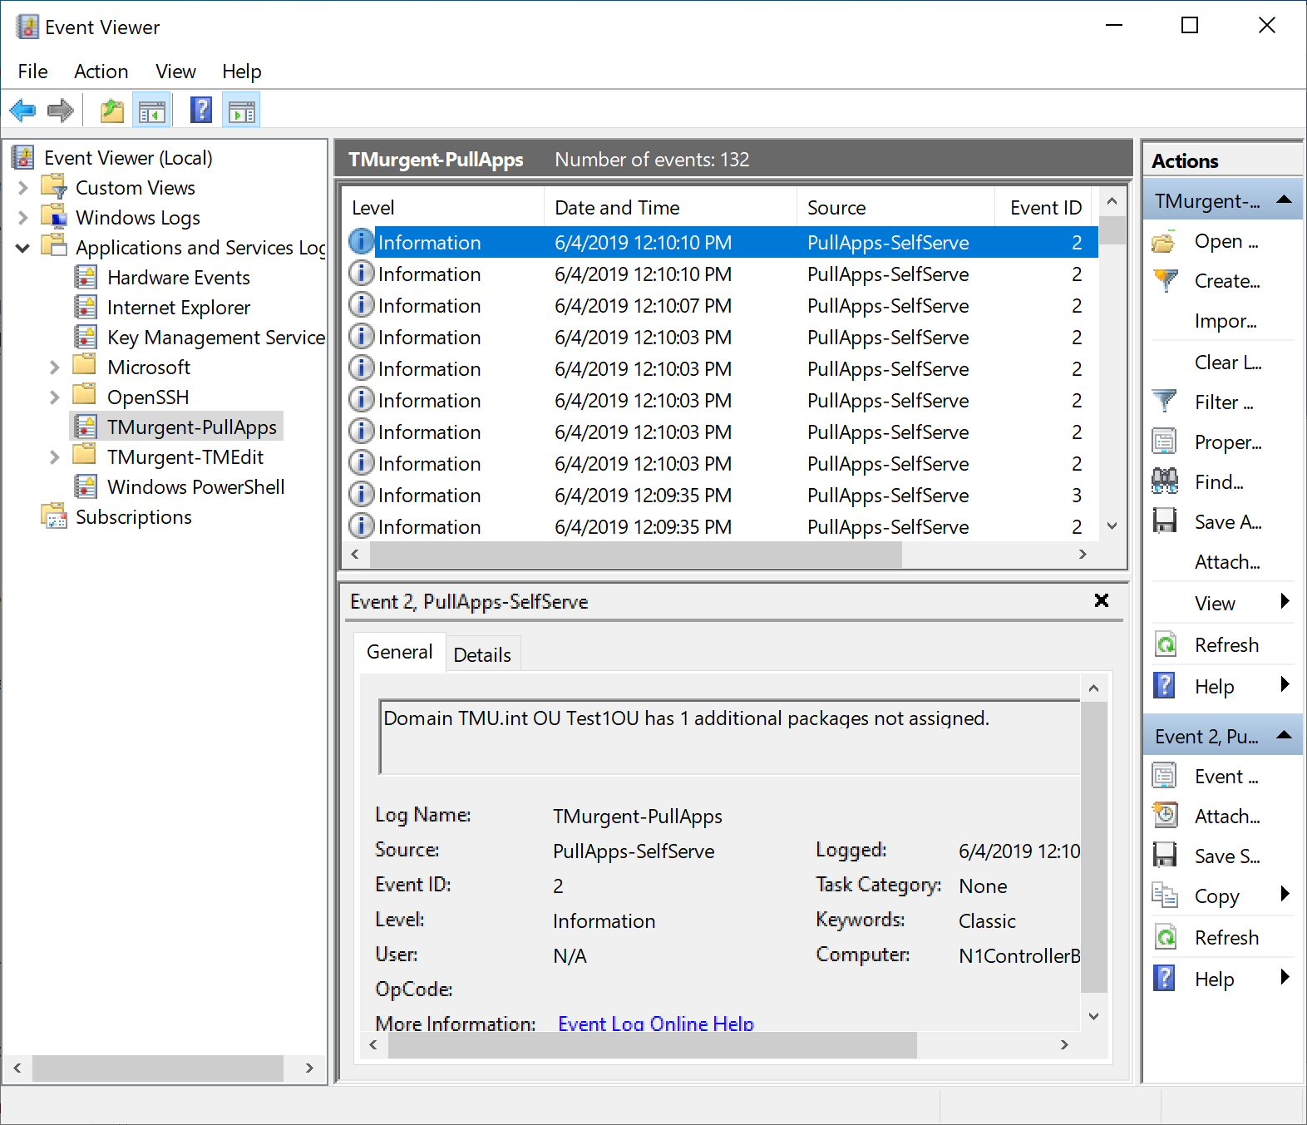Click the Back arrow toolbar icon
The width and height of the screenshot is (1307, 1125).
[x=22, y=110]
